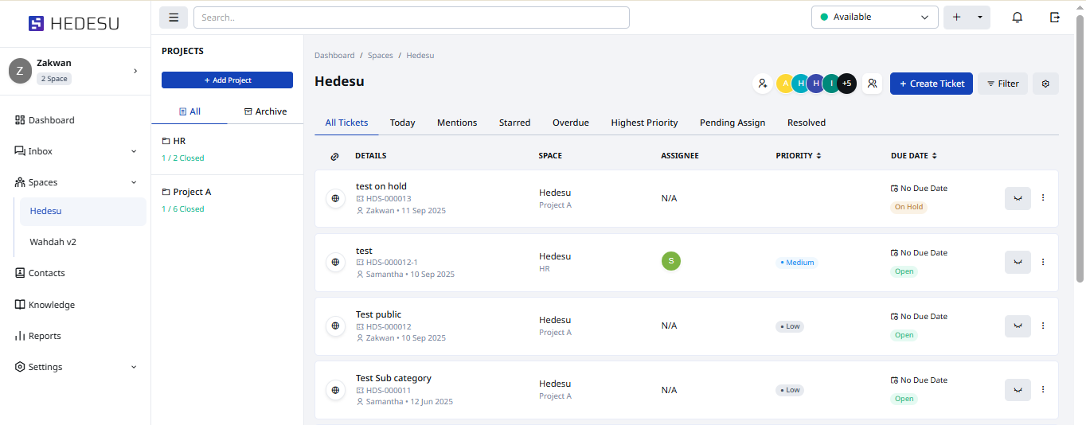Click globe icon on 'Test public' ticket
1086x425 pixels.
coord(335,326)
